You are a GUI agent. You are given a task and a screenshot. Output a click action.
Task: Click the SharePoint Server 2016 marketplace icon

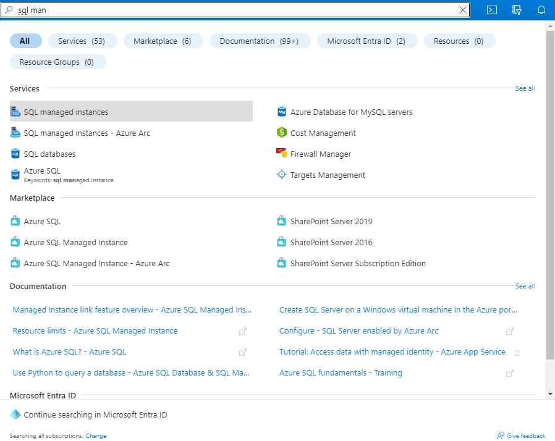281,242
